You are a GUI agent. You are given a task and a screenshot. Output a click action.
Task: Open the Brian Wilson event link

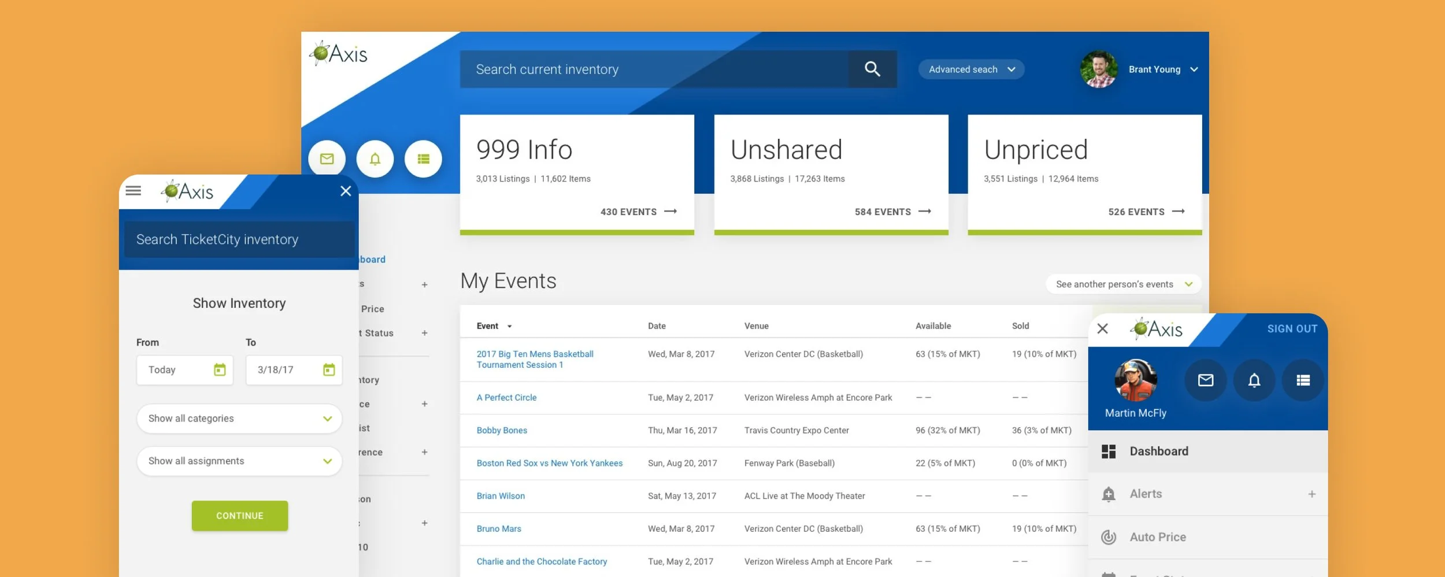pos(501,496)
